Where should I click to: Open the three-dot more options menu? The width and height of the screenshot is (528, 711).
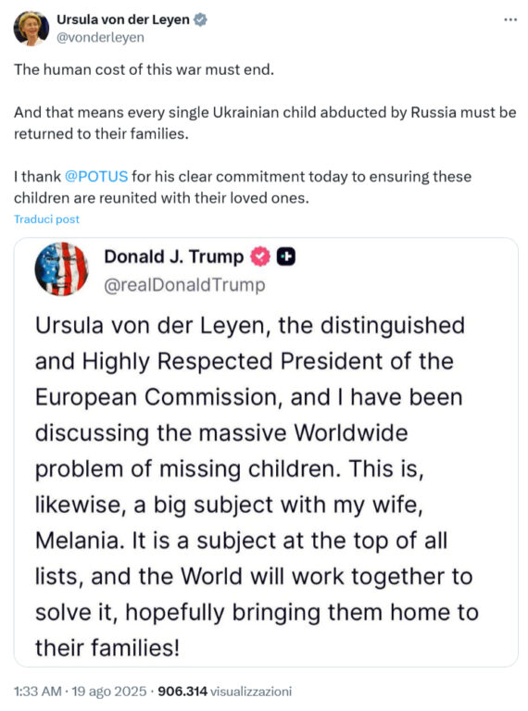click(510, 19)
